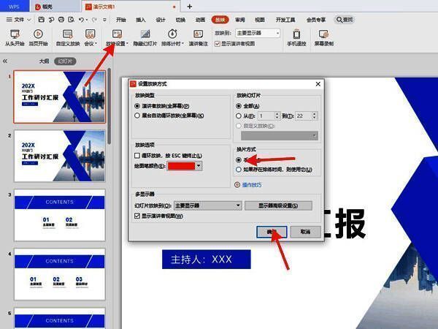Viewport: 438px width, 329px height.
Task: Open the 自定义放映 (custom show) tool
Action: click(67, 34)
